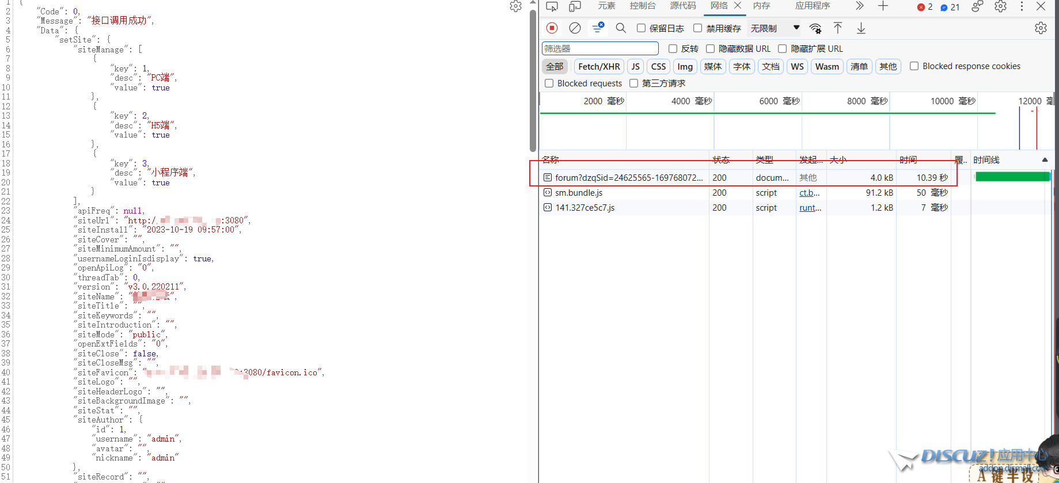Click the import HAR upload arrow
The height and width of the screenshot is (483, 1059).
[838, 28]
